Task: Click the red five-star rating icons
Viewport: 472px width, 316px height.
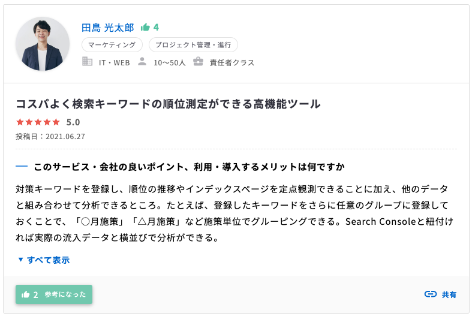Action: coord(38,122)
